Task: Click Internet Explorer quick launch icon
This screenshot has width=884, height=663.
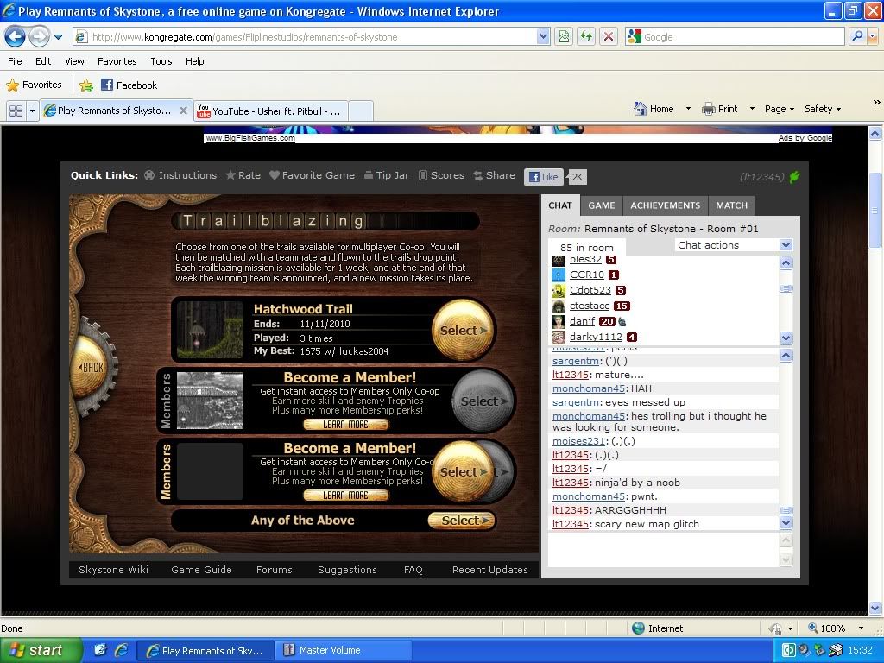Action: [121, 650]
